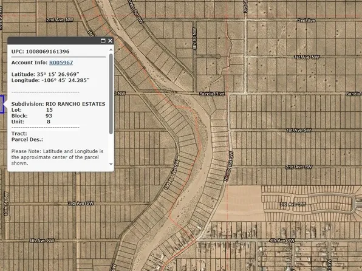362x271 pixels.
Task: Click the 1st Ave NW map label
Action: click(x=307, y=57)
